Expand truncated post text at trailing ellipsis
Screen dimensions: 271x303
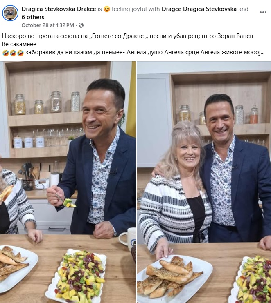click(263, 52)
